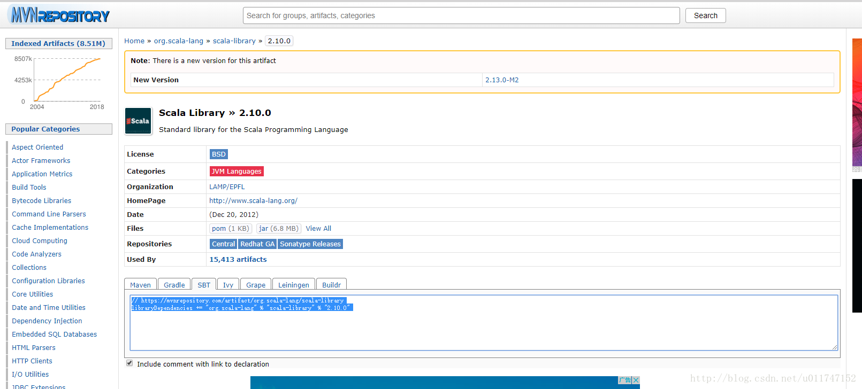Download the pom (1 KB) file
This screenshot has width=862, height=389.
click(230, 228)
